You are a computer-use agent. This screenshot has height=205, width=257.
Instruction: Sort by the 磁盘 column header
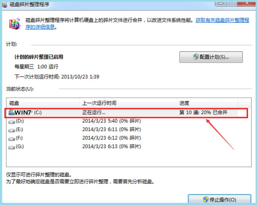[x=43, y=103]
